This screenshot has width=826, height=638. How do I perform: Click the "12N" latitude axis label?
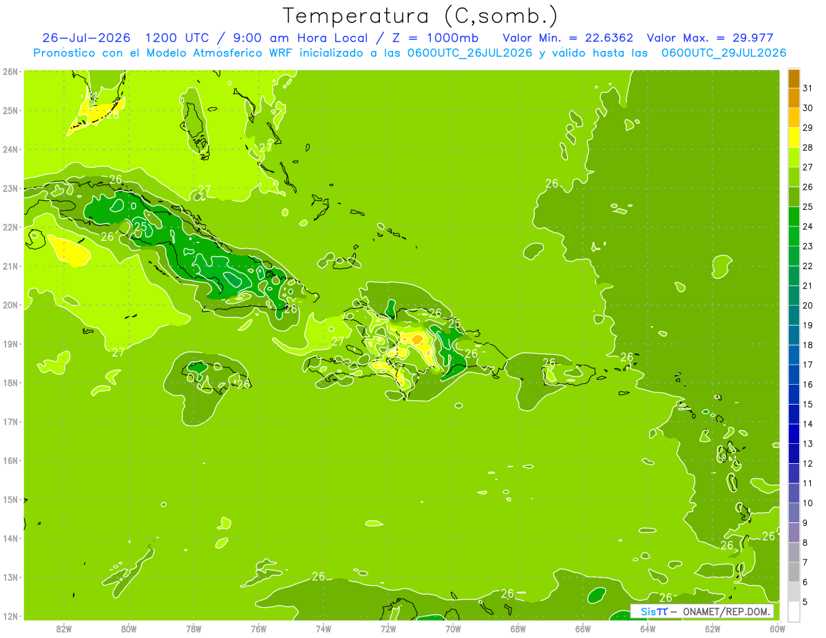[10, 616]
